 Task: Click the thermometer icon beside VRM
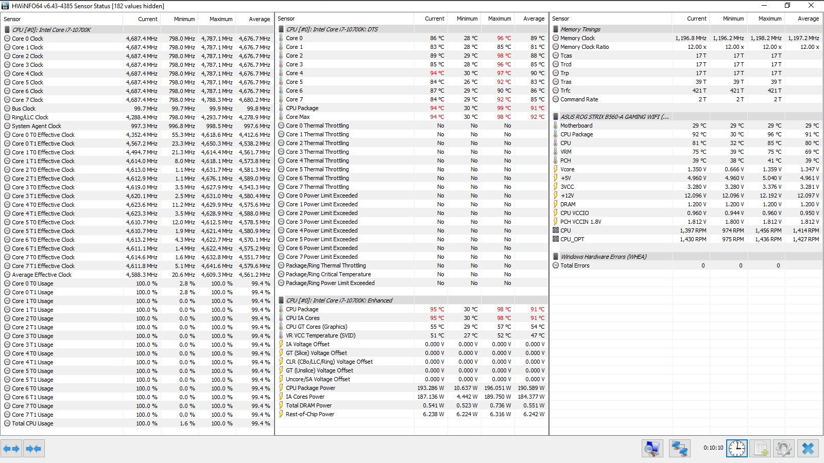coord(556,152)
